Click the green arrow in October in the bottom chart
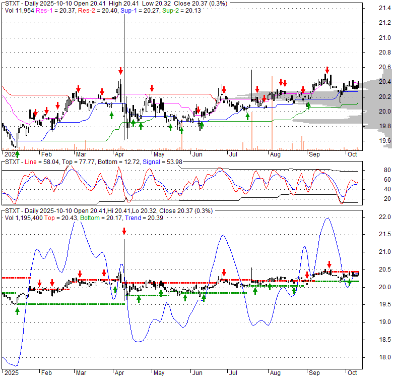 point(349,282)
